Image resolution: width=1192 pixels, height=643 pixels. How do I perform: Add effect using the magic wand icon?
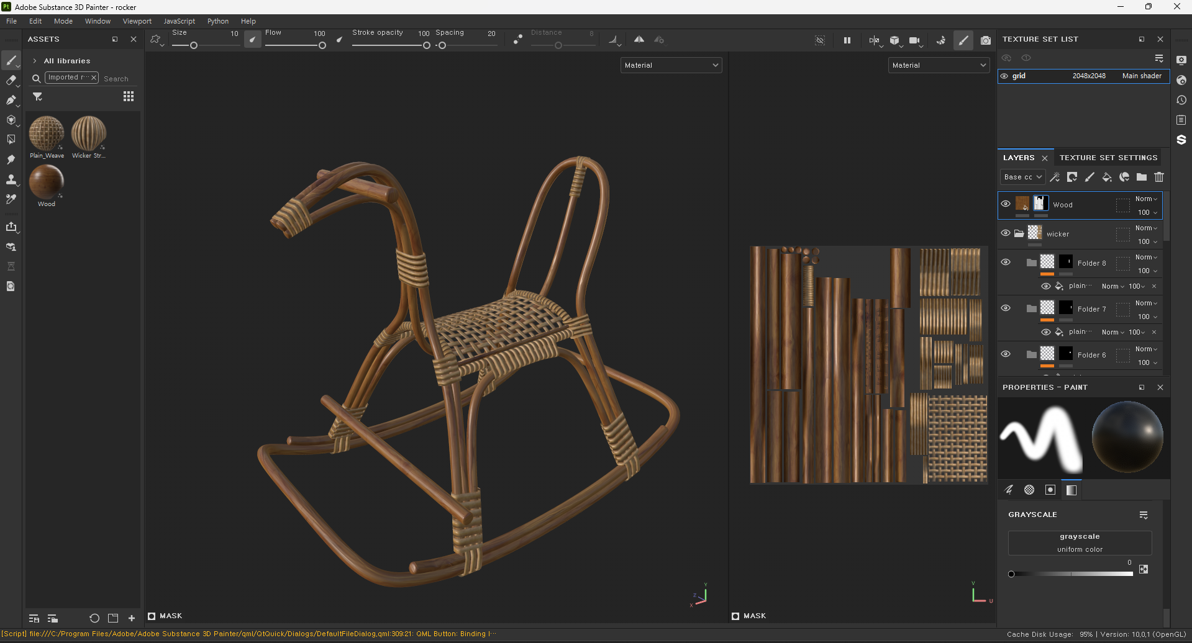point(1055,177)
